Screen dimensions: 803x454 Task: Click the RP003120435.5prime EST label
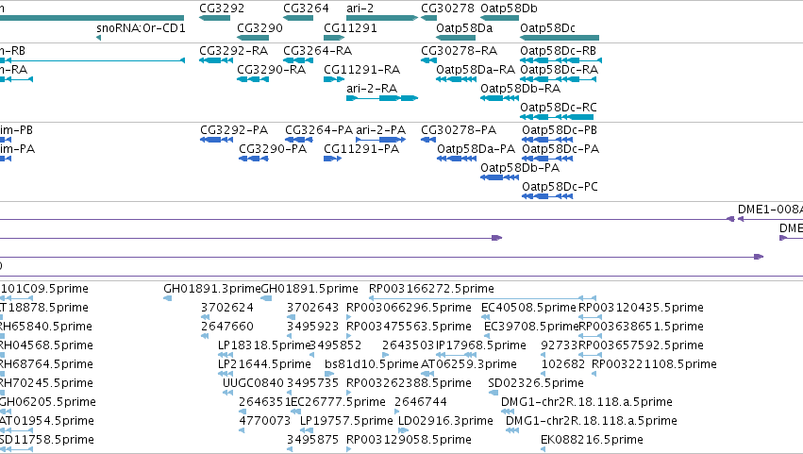pyautogui.click(x=641, y=308)
